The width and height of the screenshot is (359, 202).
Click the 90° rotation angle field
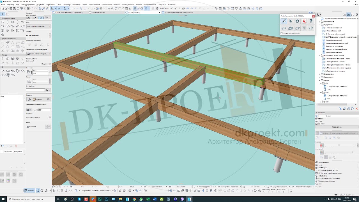tap(45, 110)
